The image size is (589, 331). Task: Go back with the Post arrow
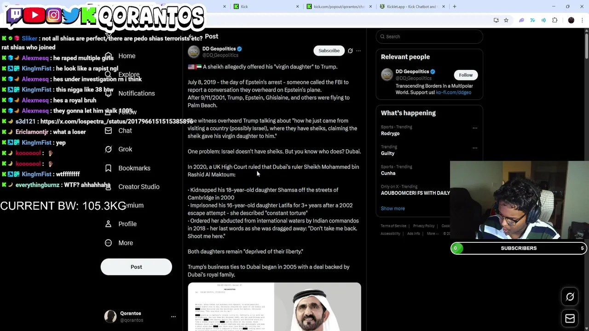coord(191,36)
